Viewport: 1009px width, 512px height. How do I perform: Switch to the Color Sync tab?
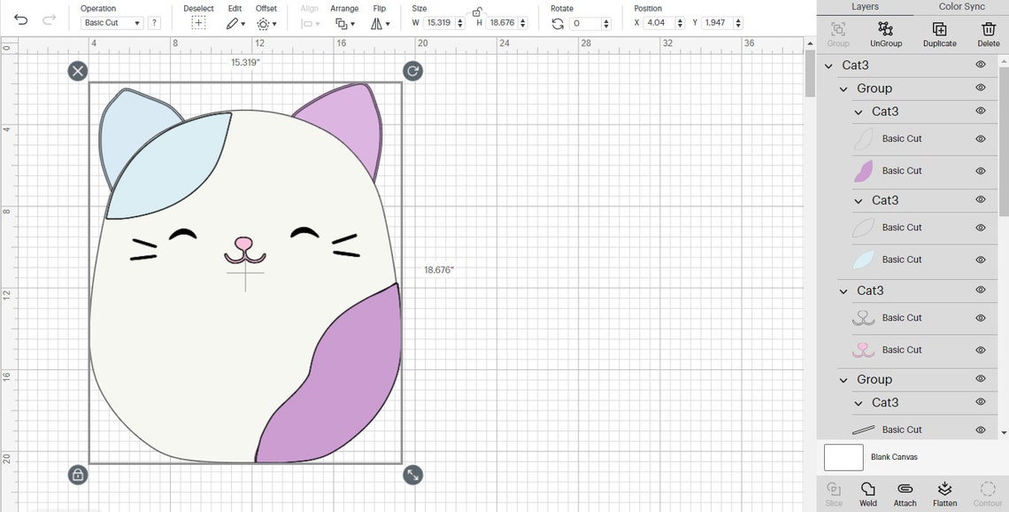[x=961, y=7]
